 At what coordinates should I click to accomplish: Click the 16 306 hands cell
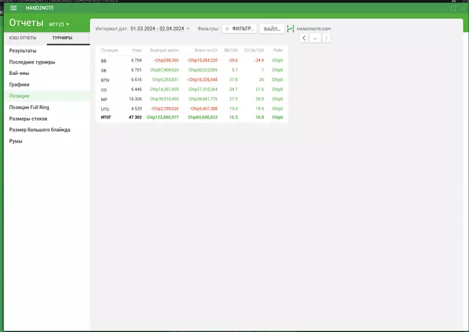point(135,99)
